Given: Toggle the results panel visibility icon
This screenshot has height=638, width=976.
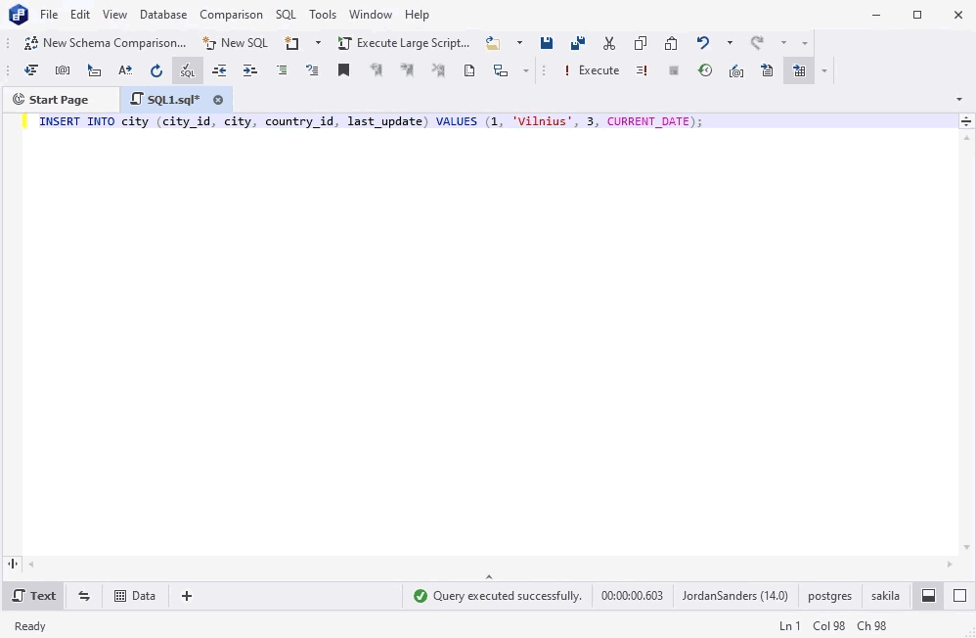Looking at the screenshot, I should pyautogui.click(x=927, y=595).
